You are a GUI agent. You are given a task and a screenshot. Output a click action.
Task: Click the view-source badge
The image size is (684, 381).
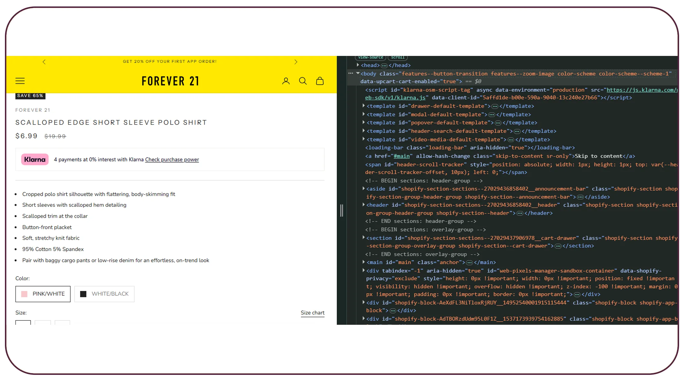(370, 57)
